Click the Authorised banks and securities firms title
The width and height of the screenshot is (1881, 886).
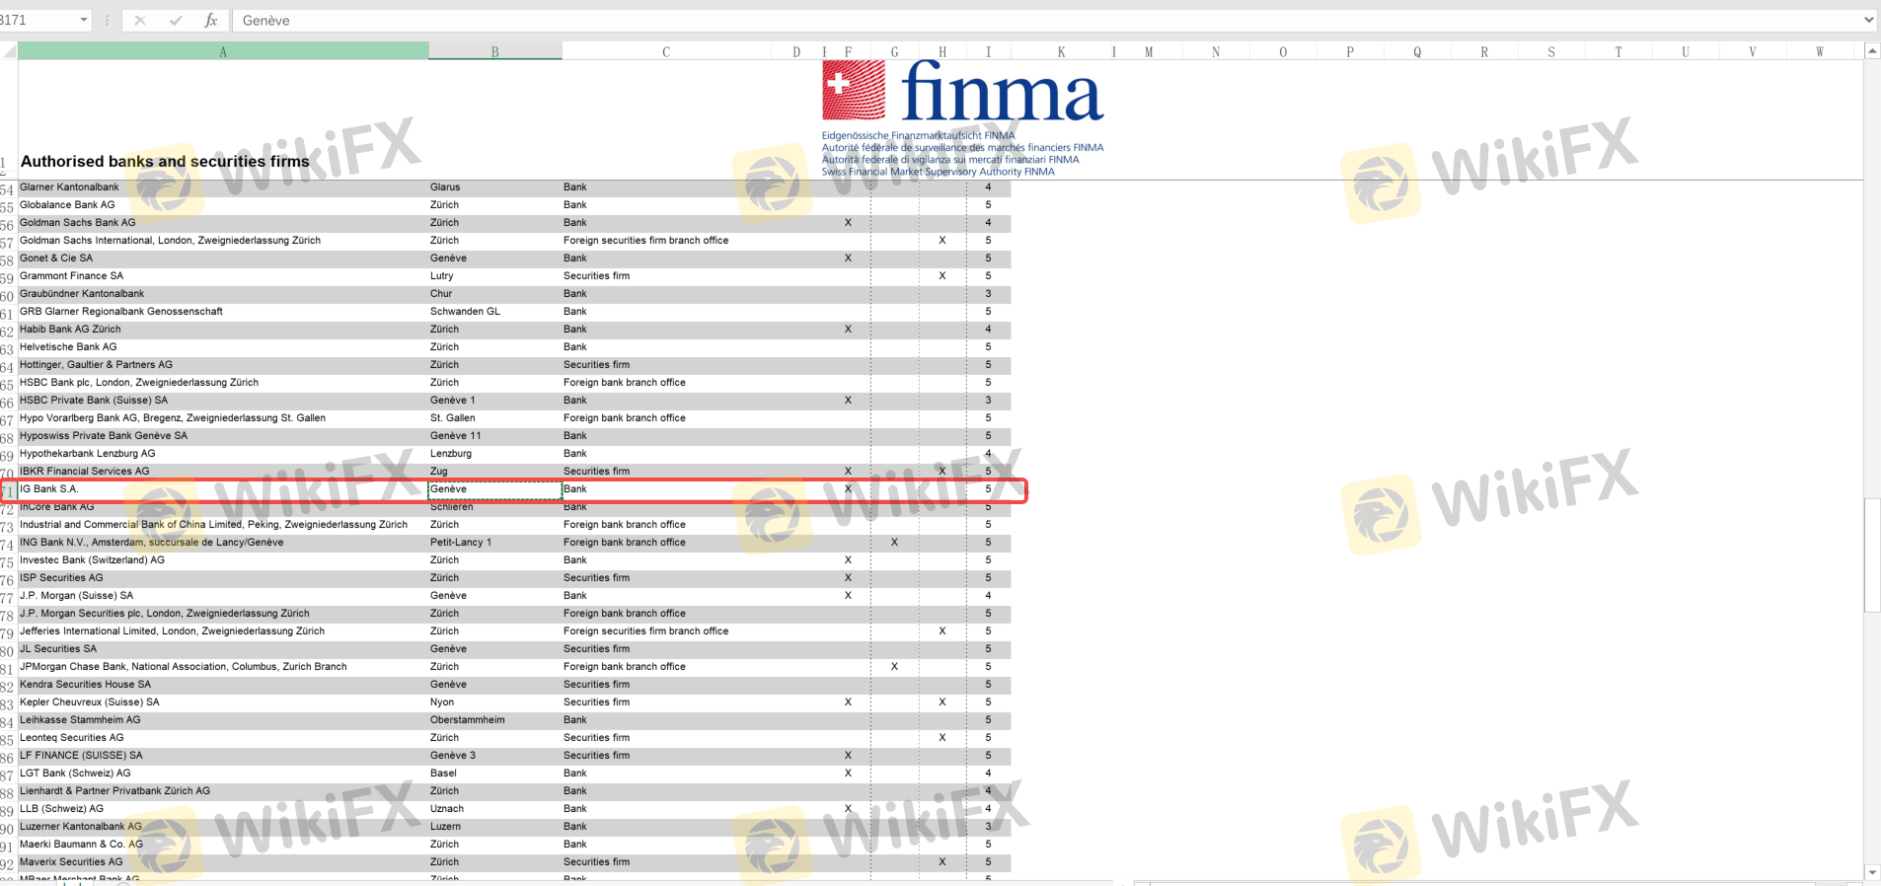coord(165,161)
